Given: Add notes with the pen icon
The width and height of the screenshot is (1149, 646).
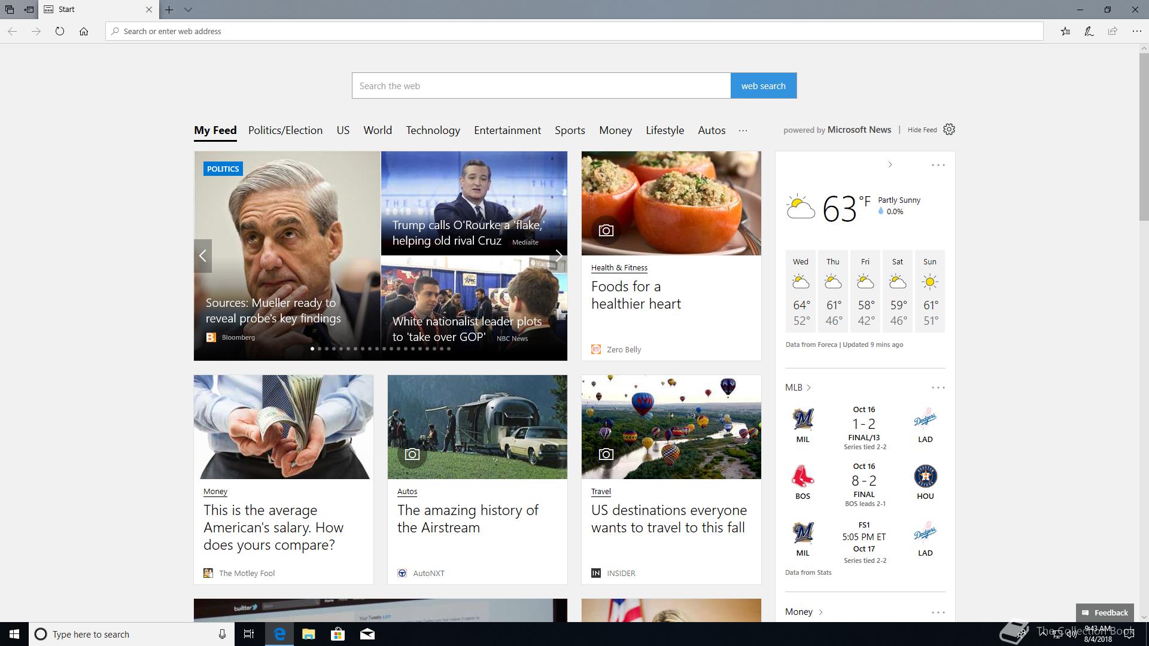Looking at the screenshot, I should [1089, 31].
